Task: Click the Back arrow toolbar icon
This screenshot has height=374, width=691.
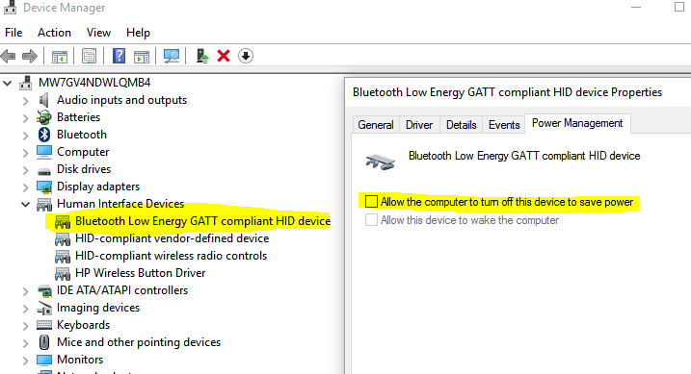Action: click(8, 56)
